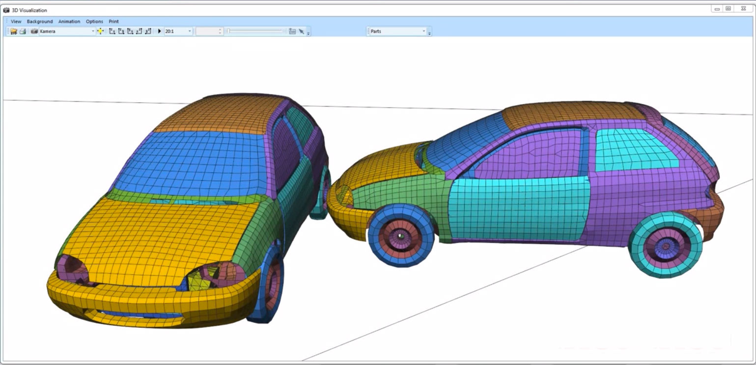Click the animation timeline slider
Viewport: 756px width, 365px height.
(x=255, y=31)
